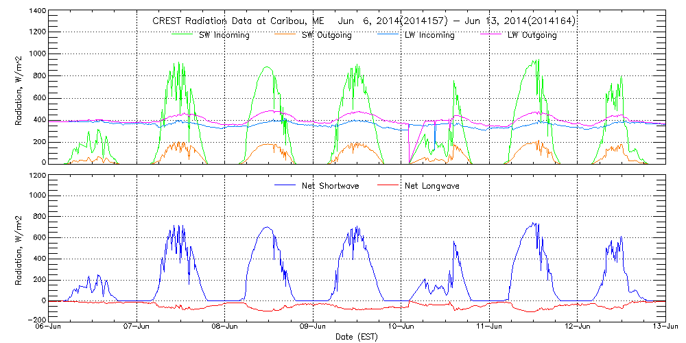Click the "LW Incoming" legend entry
Image resolution: width=686 pixels, height=343 pixels.
pos(429,35)
